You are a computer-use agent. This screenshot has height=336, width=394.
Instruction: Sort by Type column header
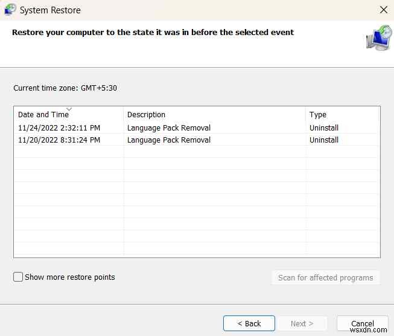318,115
